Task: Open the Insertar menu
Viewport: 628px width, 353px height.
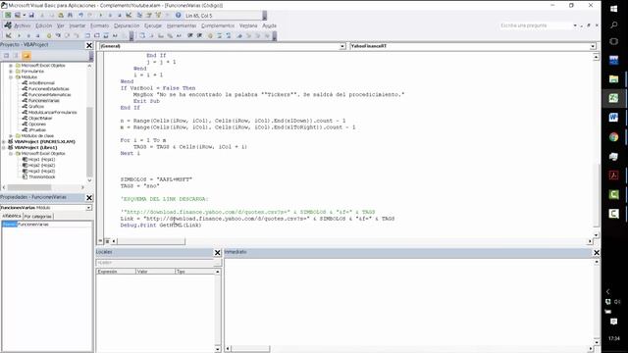Action: [x=78, y=25]
